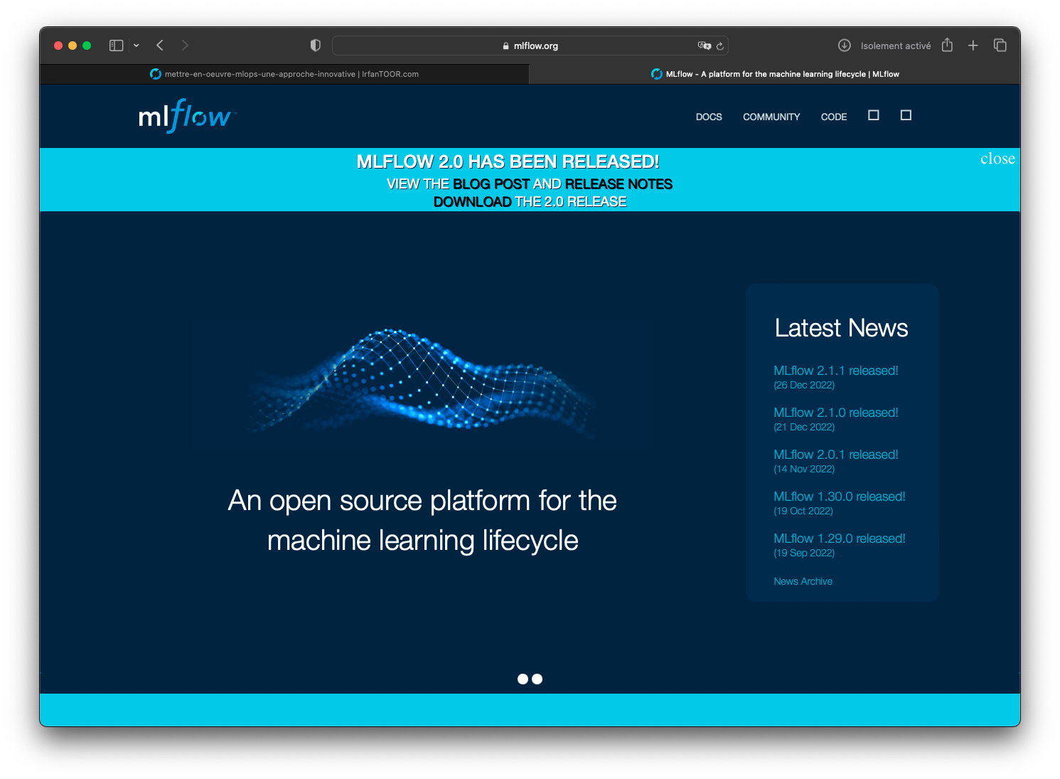The image size is (1060, 779).
Task: Open a new tab with plus icon
Action: coord(973,46)
